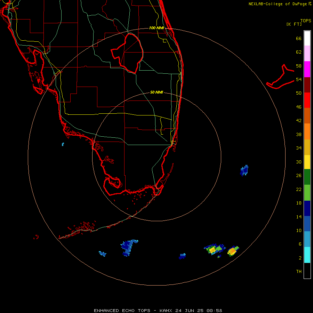Click the "38" legend value
313x313 pixels.
coord(299,134)
